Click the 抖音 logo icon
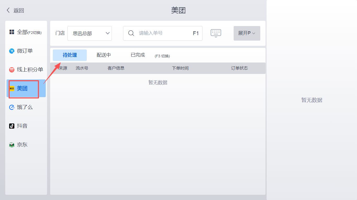Image resolution: width=357 pixels, height=200 pixels. click(x=12, y=126)
